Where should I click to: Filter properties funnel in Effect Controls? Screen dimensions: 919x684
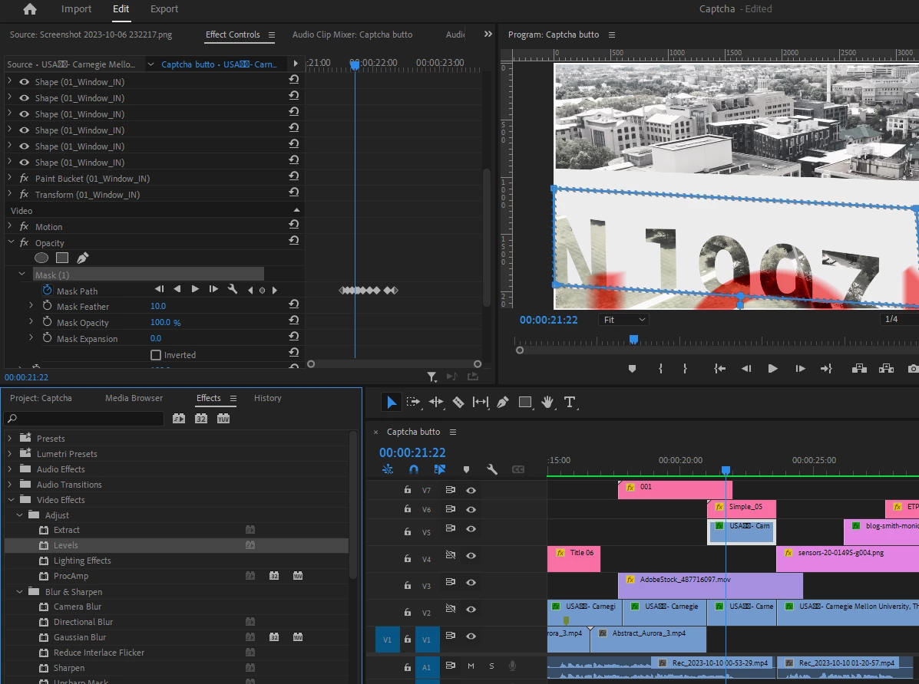click(431, 377)
